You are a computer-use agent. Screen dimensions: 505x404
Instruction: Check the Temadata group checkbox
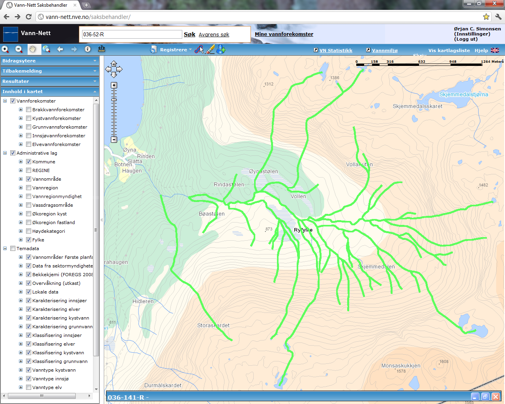(x=13, y=249)
